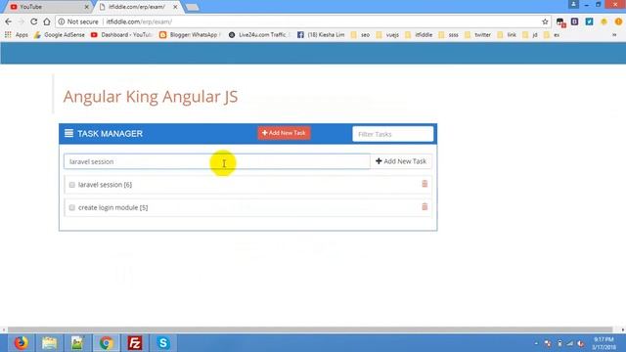Click the purple brackets extension icon

(x=574, y=22)
